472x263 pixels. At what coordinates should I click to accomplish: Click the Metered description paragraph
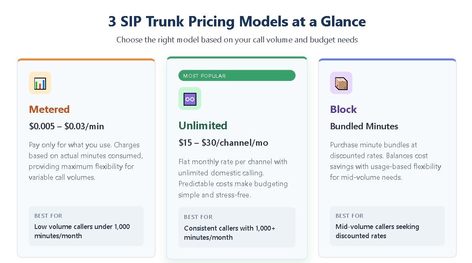(x=86, y=161)
